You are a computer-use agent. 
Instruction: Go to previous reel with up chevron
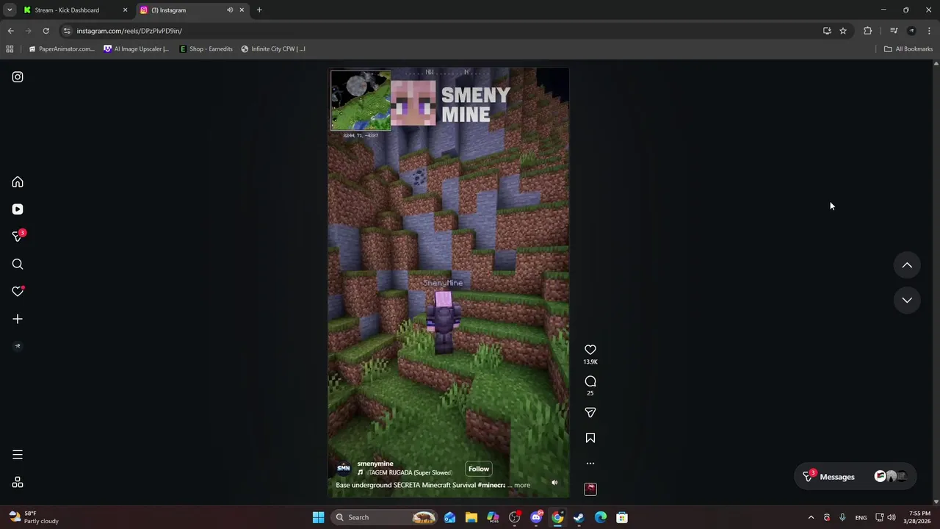point(907,265)
